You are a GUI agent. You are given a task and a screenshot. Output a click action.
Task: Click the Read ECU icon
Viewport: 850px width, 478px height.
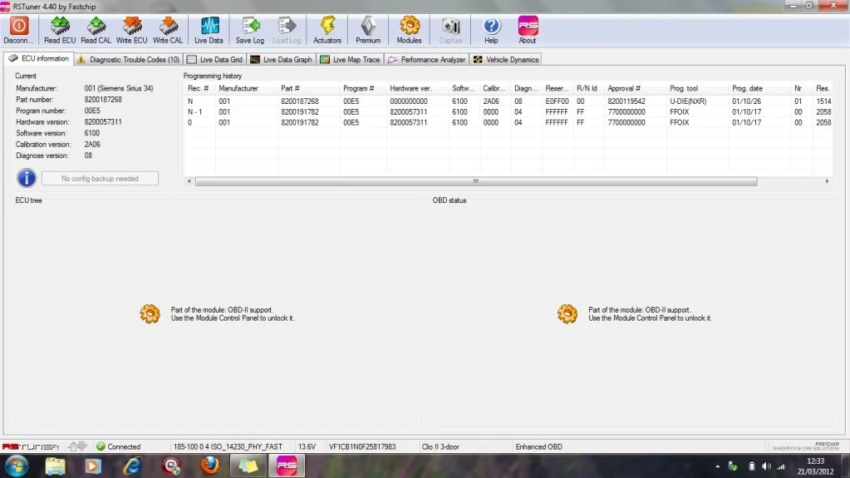click(60, 26)
